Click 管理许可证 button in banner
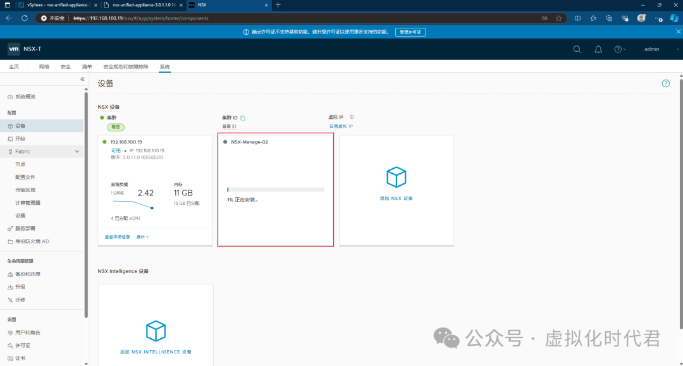683x366 pixels. point(410,32)
